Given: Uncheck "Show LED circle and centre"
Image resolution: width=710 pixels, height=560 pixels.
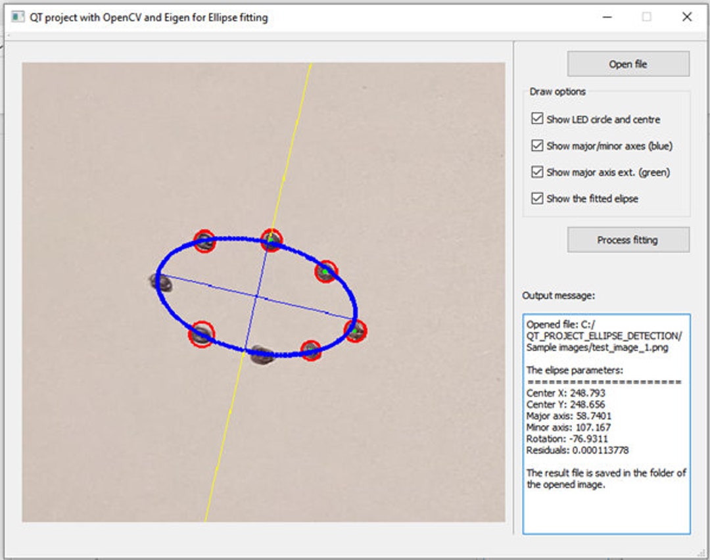Looking at the screenshot, I should pyautogui.click(x=536, y=119).
